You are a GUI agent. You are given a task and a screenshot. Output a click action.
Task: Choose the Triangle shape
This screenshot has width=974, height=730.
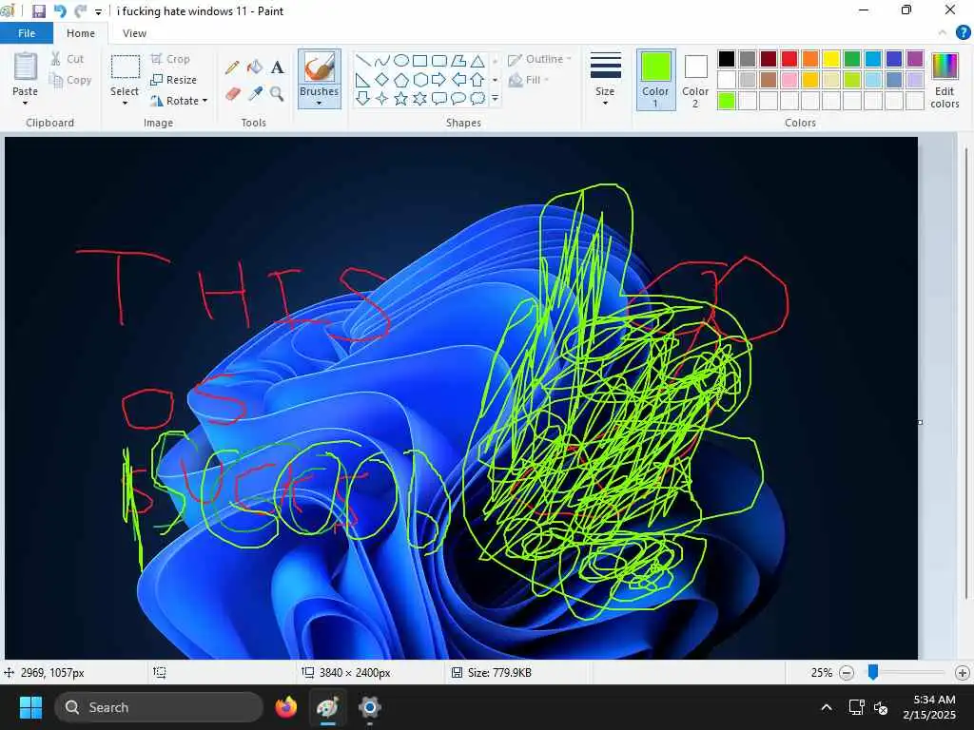(x=477, y=61)
